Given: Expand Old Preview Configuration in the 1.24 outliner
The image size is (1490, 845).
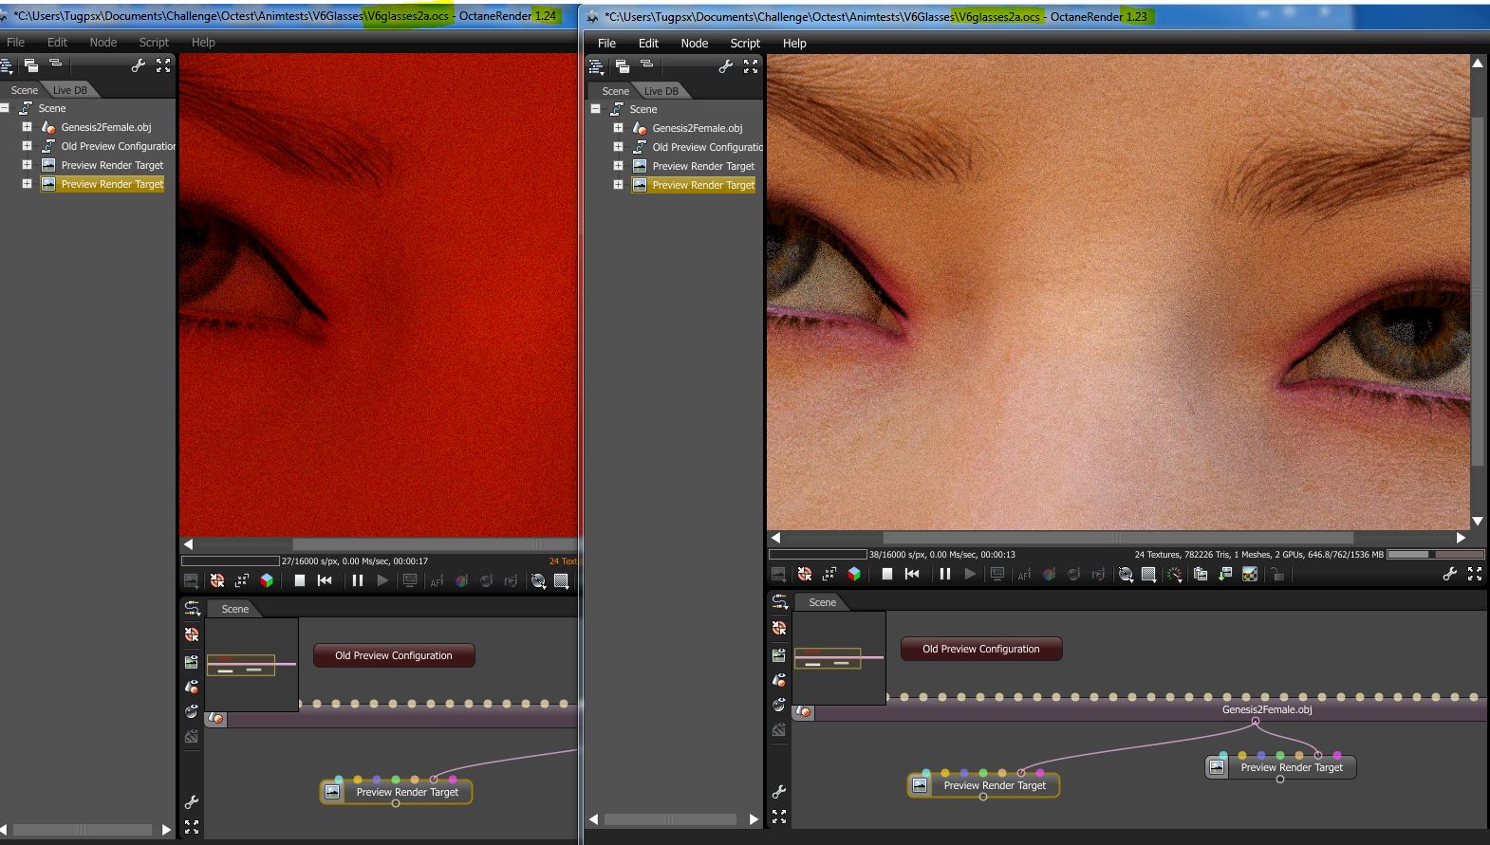Looking at the screenshot, I should point(27,146).
